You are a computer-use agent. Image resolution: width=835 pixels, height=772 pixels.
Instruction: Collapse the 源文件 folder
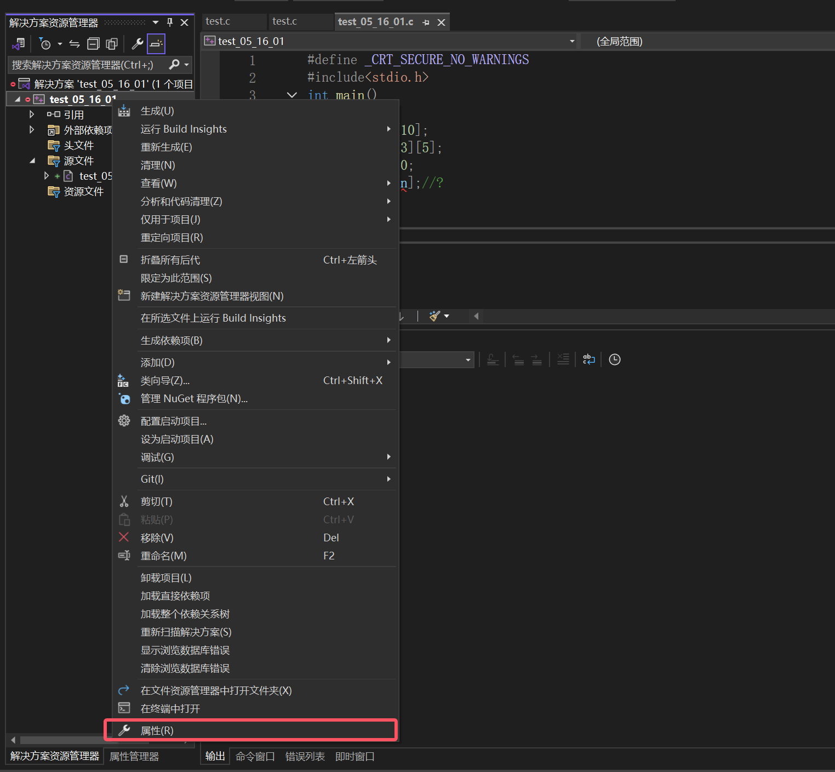point(32,161)
